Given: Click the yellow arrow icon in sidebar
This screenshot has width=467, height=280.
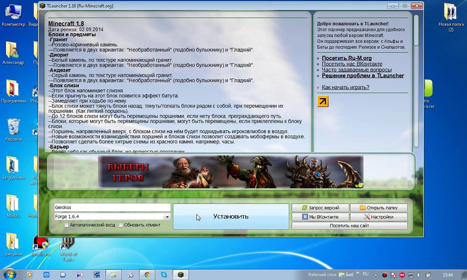Looking at the screenshot, I should click(x=323, y=101).
